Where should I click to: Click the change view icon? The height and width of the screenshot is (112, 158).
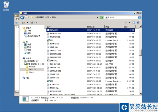pos(126,23)
